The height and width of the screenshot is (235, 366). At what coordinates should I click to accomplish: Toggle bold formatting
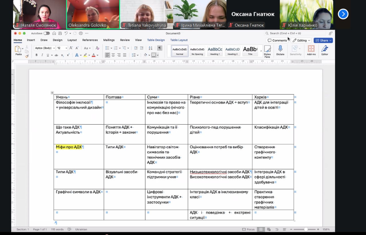[x=36, y=55]
